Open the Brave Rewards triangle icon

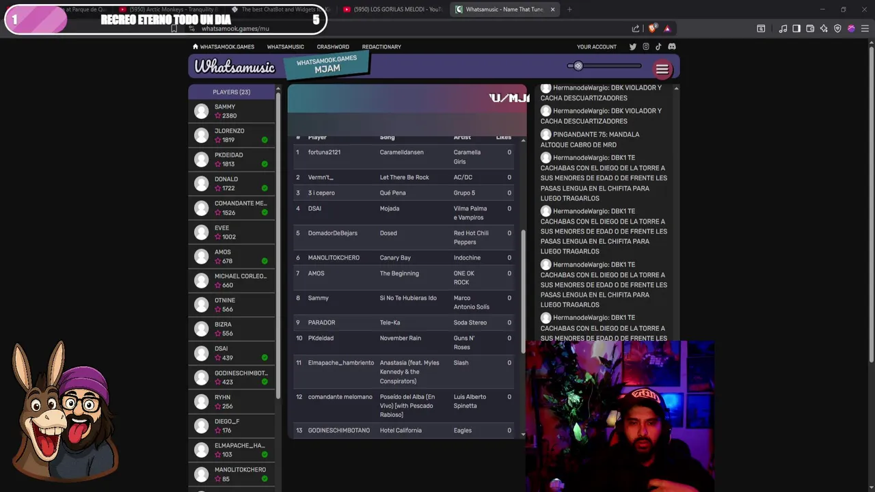click(667, 29)
